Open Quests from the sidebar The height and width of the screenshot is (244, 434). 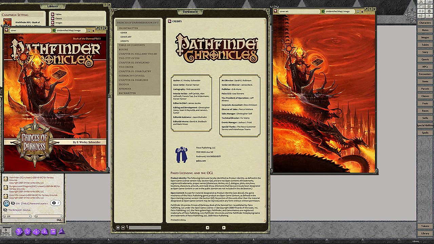pos(425,60)
